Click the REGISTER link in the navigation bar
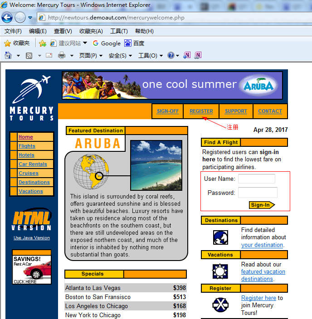This screenshot has width=312, height=319. coord(201,111)
